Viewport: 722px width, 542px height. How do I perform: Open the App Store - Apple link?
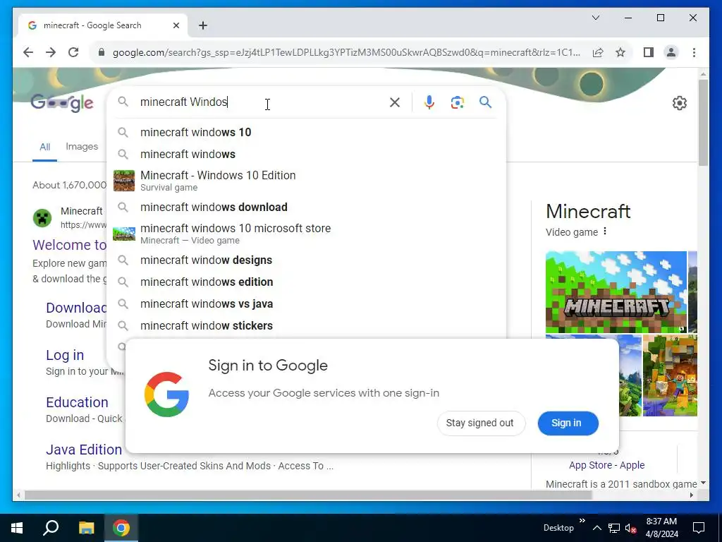[x=606, y=465]
